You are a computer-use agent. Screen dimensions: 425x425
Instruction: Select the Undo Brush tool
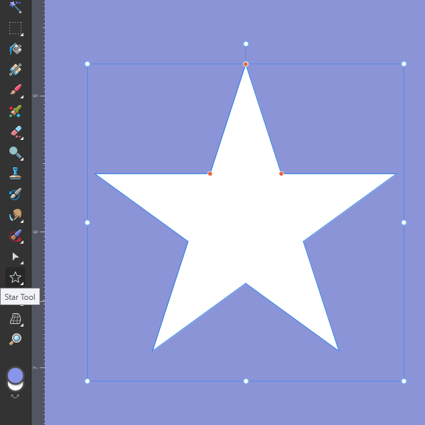pyautogui.click(x=15, y=194)
